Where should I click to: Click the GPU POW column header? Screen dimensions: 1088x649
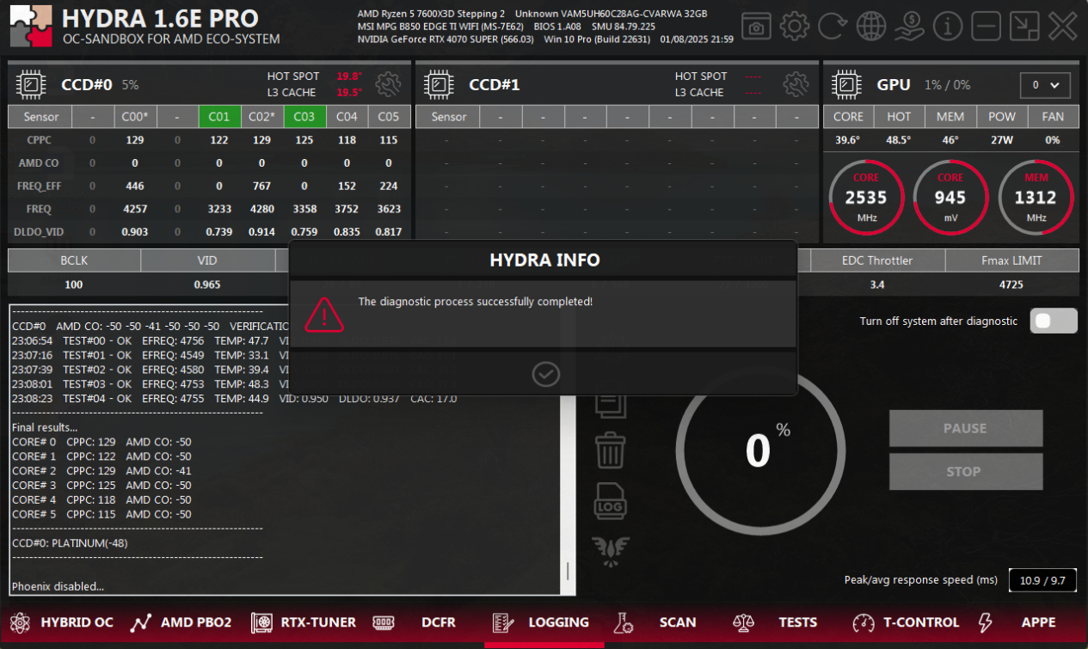[x=1002, y=117]
